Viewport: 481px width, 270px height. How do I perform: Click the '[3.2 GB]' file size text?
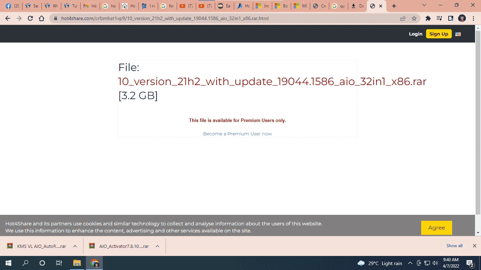coord(138,96)
